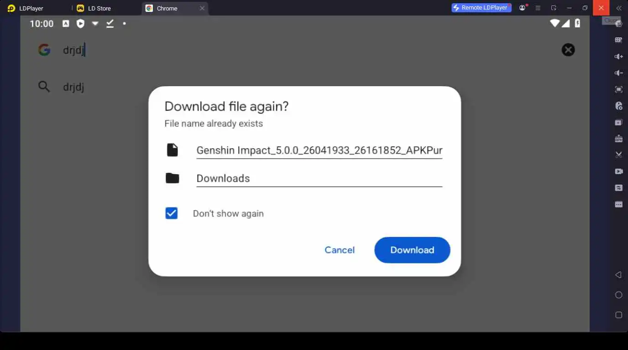Uncheck the Don't show again checkbox
Viewport: 628px width, 350px height.
tap(172, 213)
